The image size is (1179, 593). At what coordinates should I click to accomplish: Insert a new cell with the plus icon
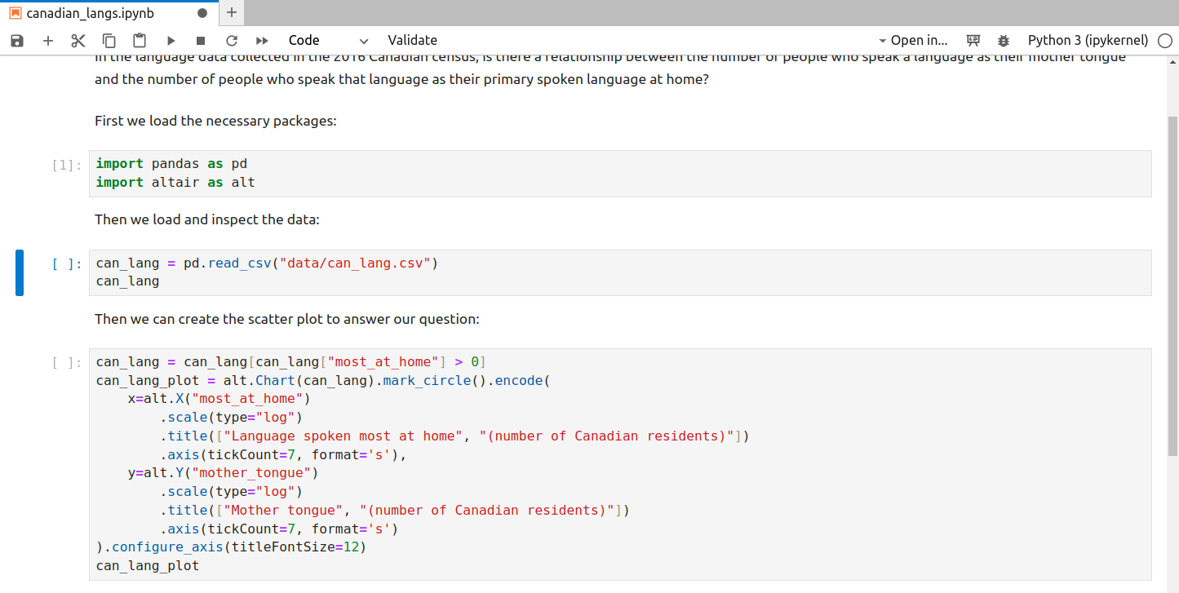[48, 41]
